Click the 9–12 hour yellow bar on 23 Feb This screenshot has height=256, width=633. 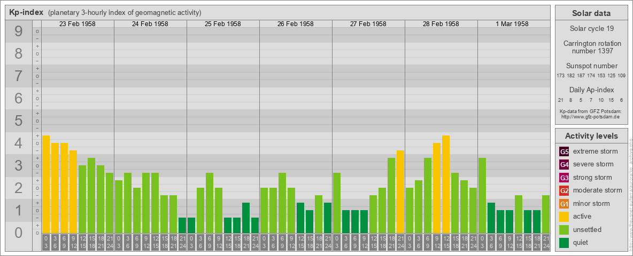tap(73, 191)
